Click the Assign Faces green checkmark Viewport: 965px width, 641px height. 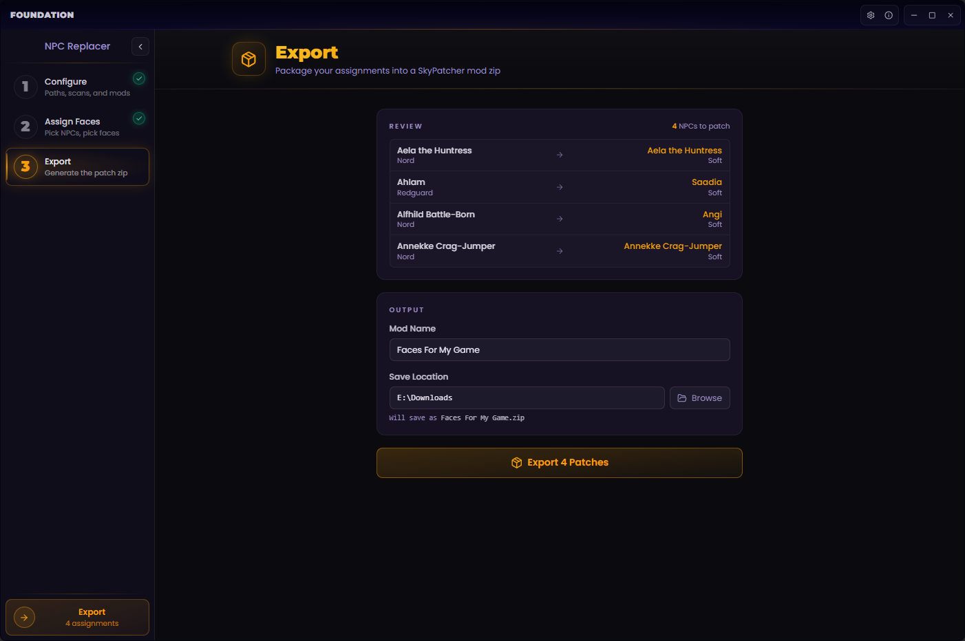pos(139,118)
